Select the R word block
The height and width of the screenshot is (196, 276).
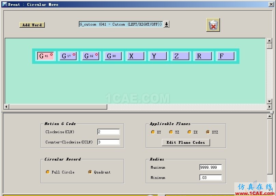pos(203,56)
